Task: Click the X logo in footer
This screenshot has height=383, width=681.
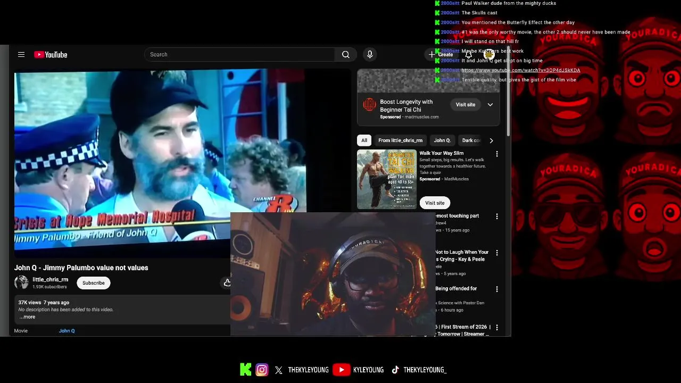Action: (279, 370)
